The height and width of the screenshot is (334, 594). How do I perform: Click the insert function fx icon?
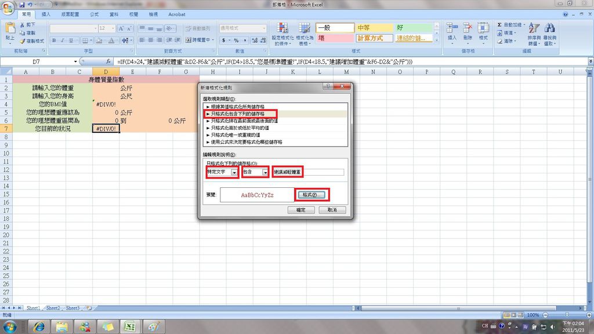(108, 61)
